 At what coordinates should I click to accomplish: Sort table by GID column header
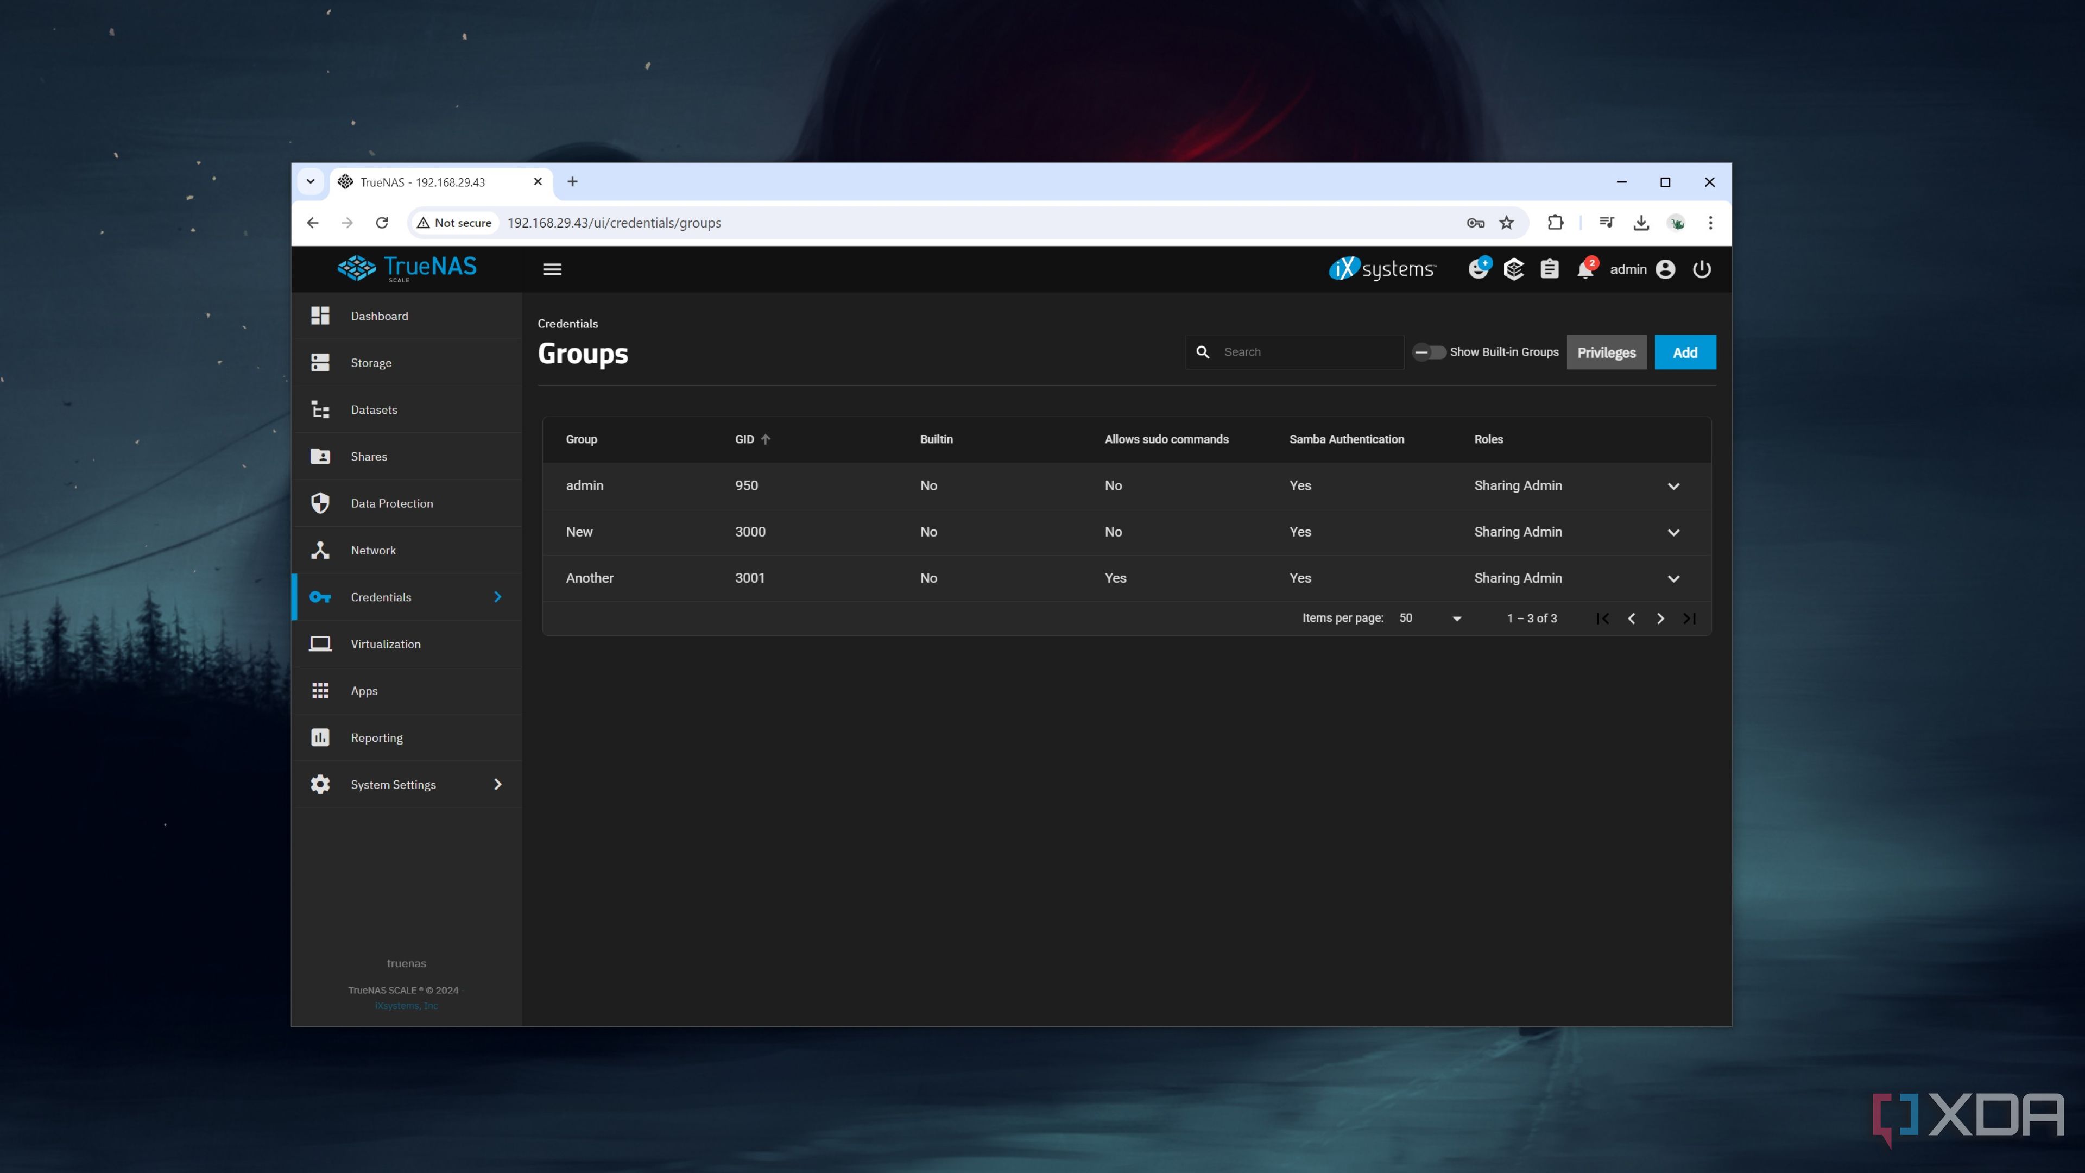(x=744, y=439)
